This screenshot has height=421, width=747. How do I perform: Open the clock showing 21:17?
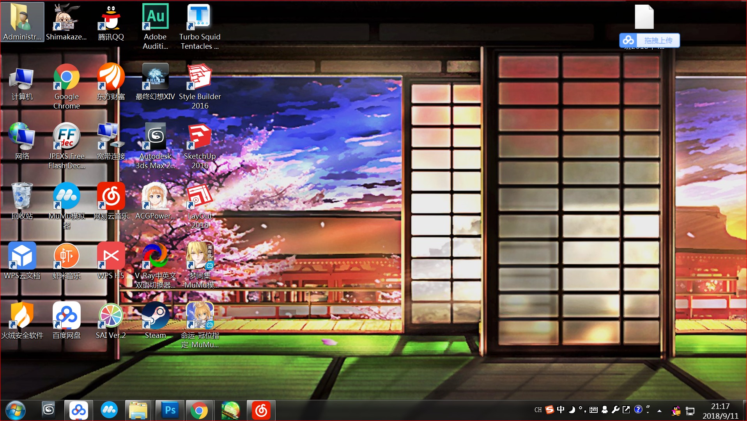click(720, 411)
